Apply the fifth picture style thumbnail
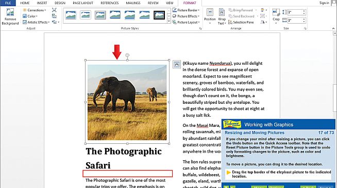Screen dimensions: 337x188 point(130,15)
